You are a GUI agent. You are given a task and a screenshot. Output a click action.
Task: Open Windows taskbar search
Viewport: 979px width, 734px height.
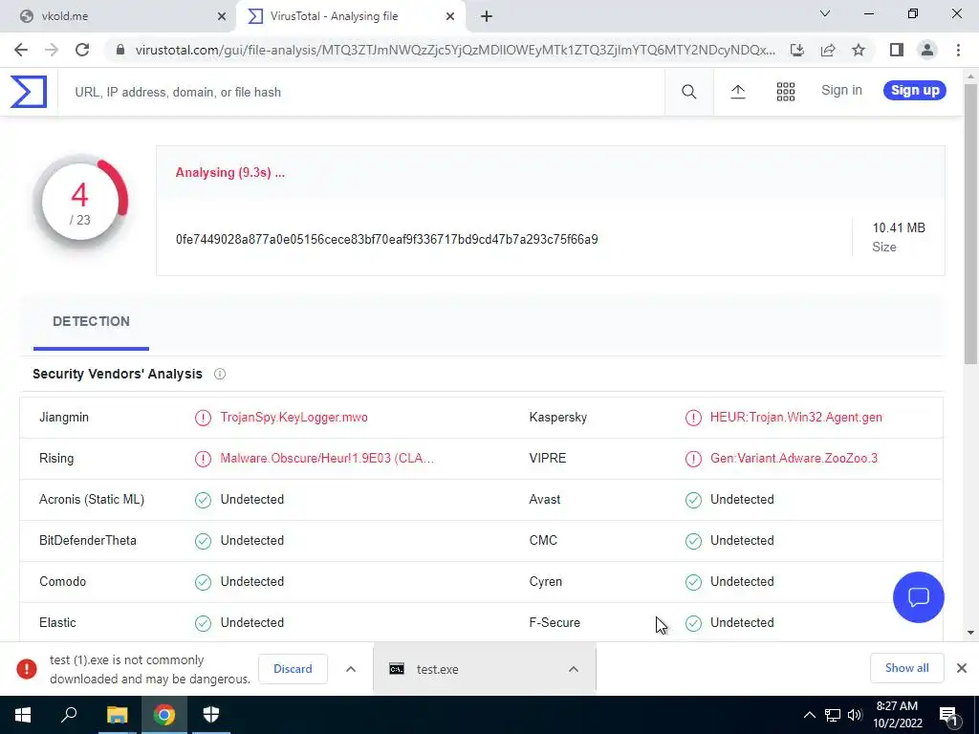click(69, 715)
